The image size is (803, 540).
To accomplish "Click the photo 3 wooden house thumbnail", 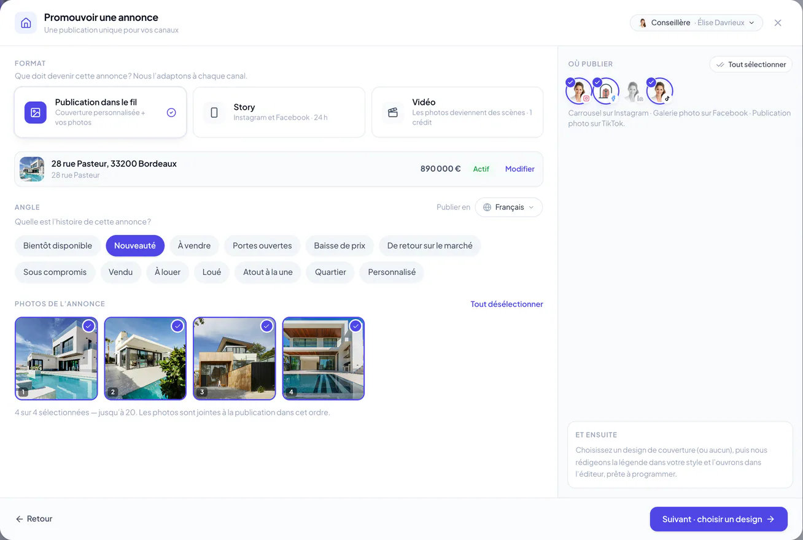I will click(x=235, y=358).
